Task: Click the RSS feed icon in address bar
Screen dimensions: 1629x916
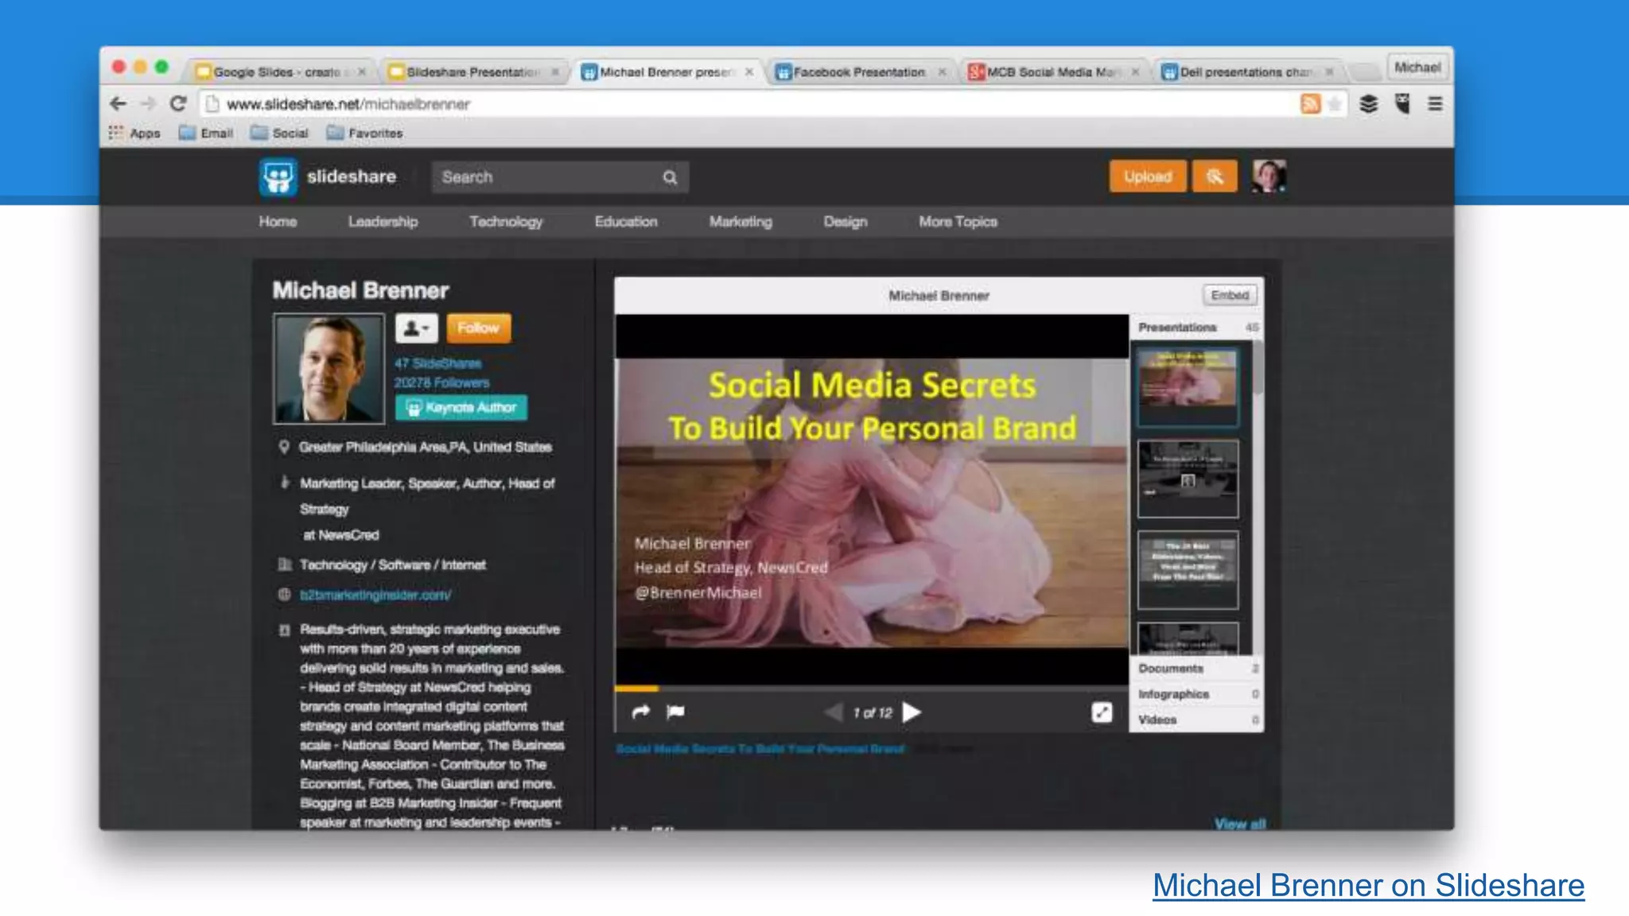Action: 1310,104
